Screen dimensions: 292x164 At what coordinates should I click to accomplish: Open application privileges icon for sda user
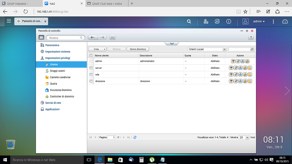point(250,75)
